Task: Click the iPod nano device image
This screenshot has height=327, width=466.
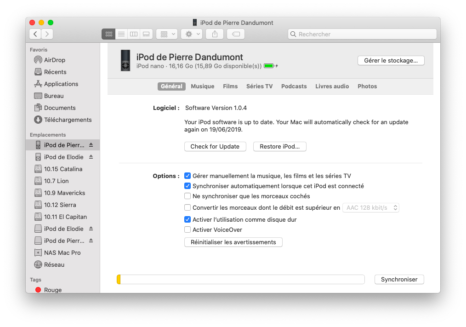Action: pos(125,60)
